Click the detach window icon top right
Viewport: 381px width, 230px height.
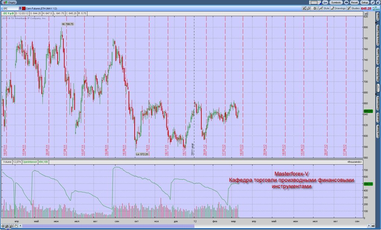click(x=378, y=3)
